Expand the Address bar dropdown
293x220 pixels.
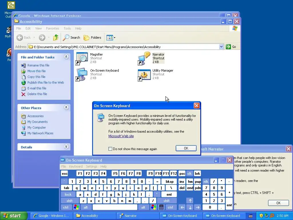click(221, 47)
